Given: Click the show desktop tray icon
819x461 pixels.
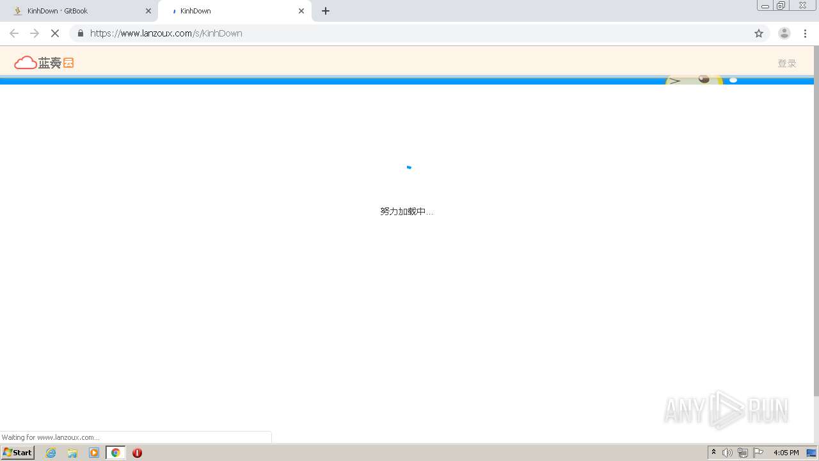Looking at the screenshot, I should [811, 453].
